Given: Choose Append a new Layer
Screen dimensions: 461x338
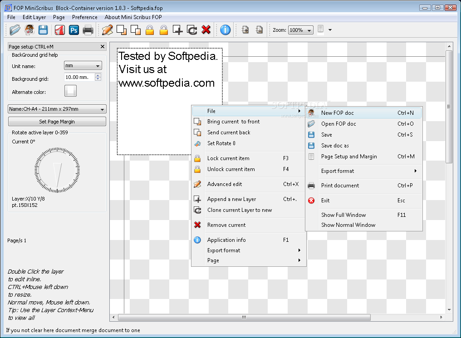Looking at the screenshot, I should [x=249, y=199].
